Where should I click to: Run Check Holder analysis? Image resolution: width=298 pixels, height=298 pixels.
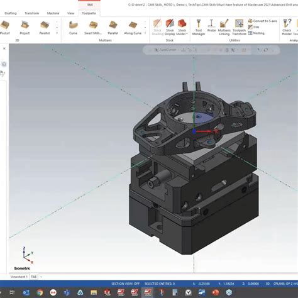[287, 27]
